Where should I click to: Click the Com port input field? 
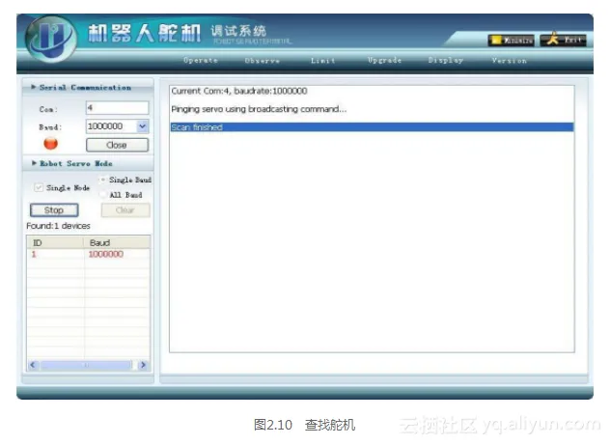118,108
